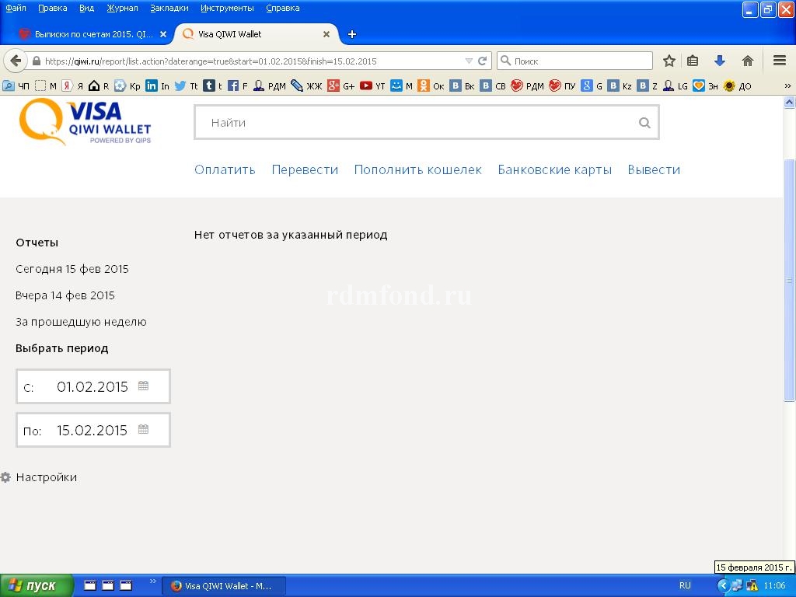The height and width of the screenshot is (597, 796).
Task: Open the ЖЖ LiveJournal bookmark
Action: pos(306,86)
